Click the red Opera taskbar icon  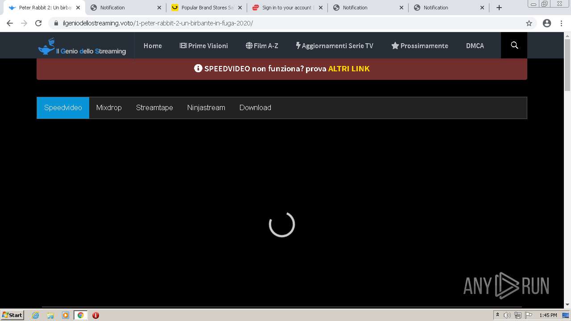(95, 315)
